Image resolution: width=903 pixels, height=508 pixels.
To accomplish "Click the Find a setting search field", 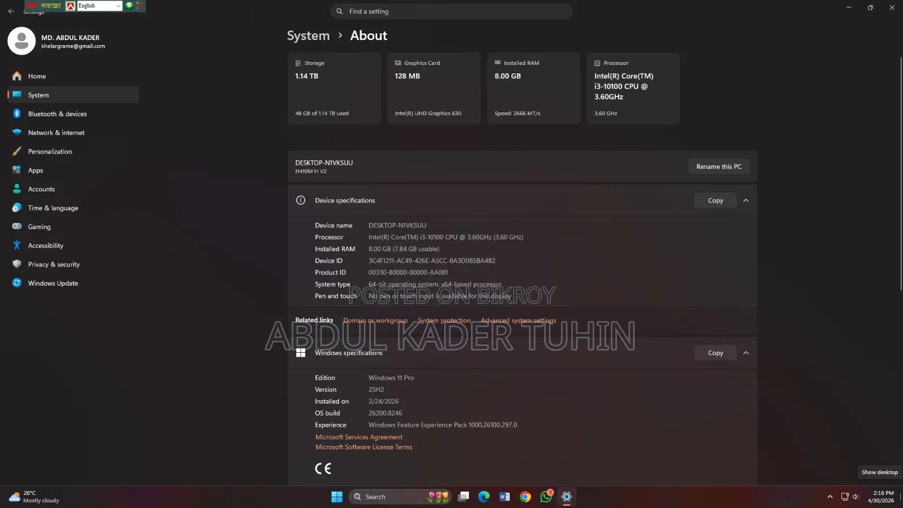I will tap(451, 11).
